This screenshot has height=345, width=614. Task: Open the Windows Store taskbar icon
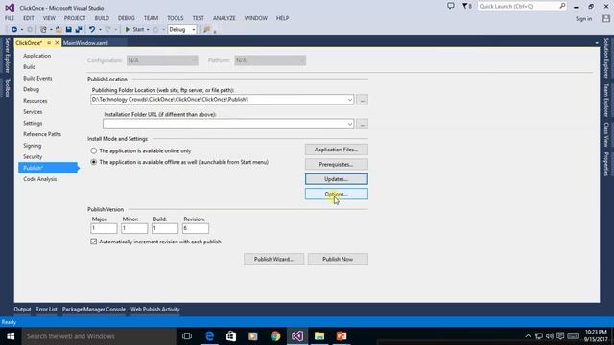pyautogui.click(x=231, y=336)
